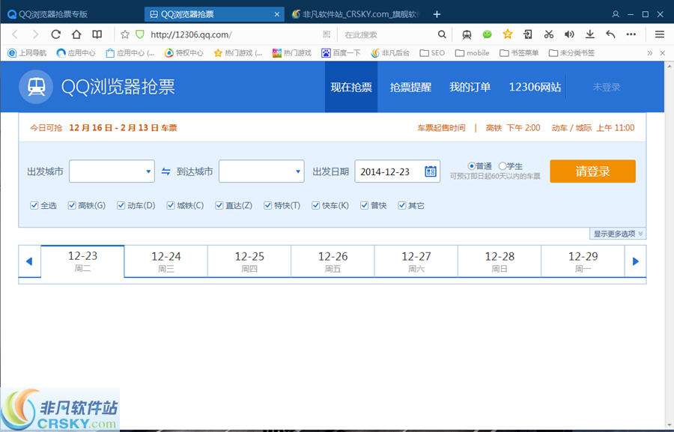The image size is (674, 432).
Task: Open the downloads arrow icon
Action: (x=590, y=34)
